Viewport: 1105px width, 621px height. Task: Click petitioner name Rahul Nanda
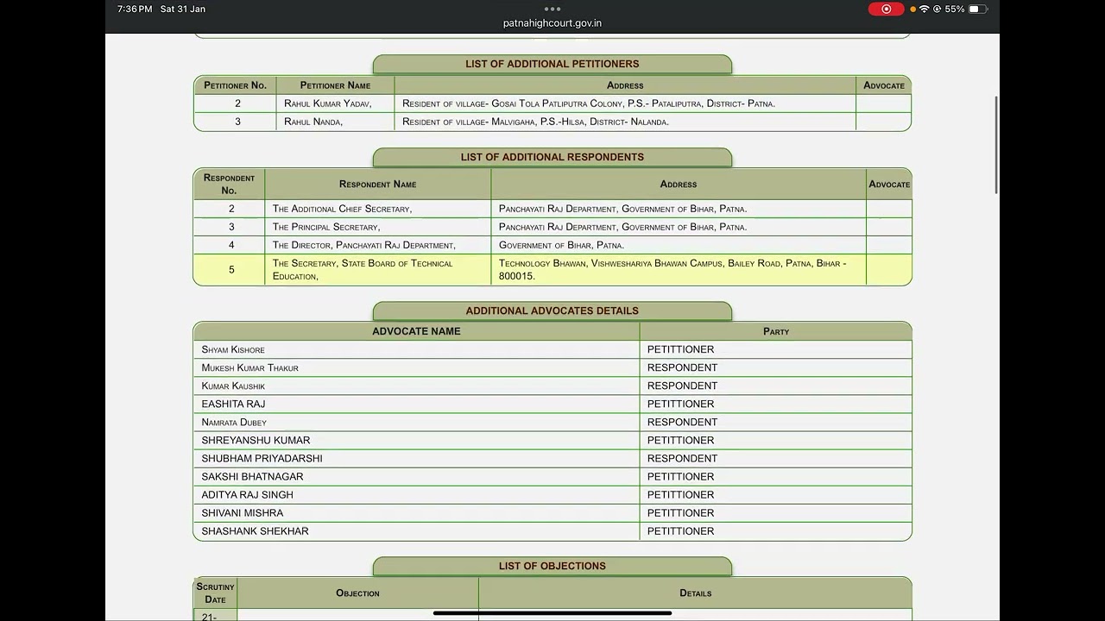pos(313,122)
